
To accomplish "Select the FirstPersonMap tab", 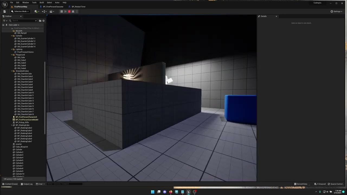I will (x=21, y=6).
